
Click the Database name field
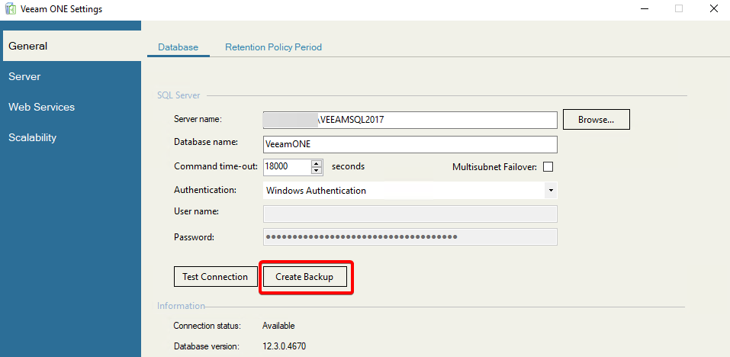click(410, 144)
